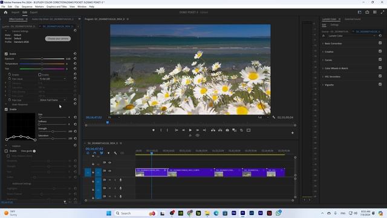The height and width of the screenshot is (218, 387).
Task: Open Program Monitor settings wrench icon
Action: point(274,117)
